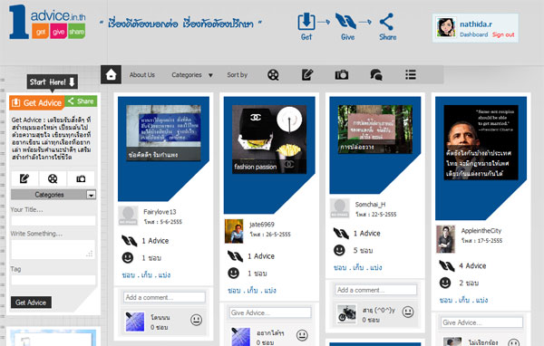Click smiley like icon on Fairylove13 post
This screenshot has width=544, height=346.
tap(128, 257)
